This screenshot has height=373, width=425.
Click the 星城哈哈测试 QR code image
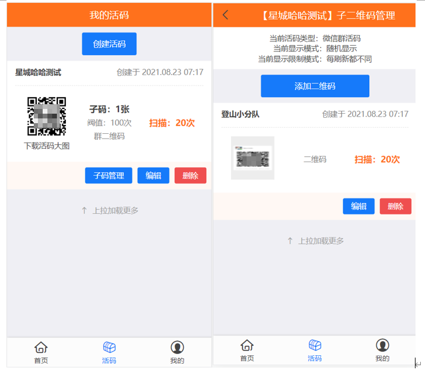pyautogui.click(x=47, y=116)
